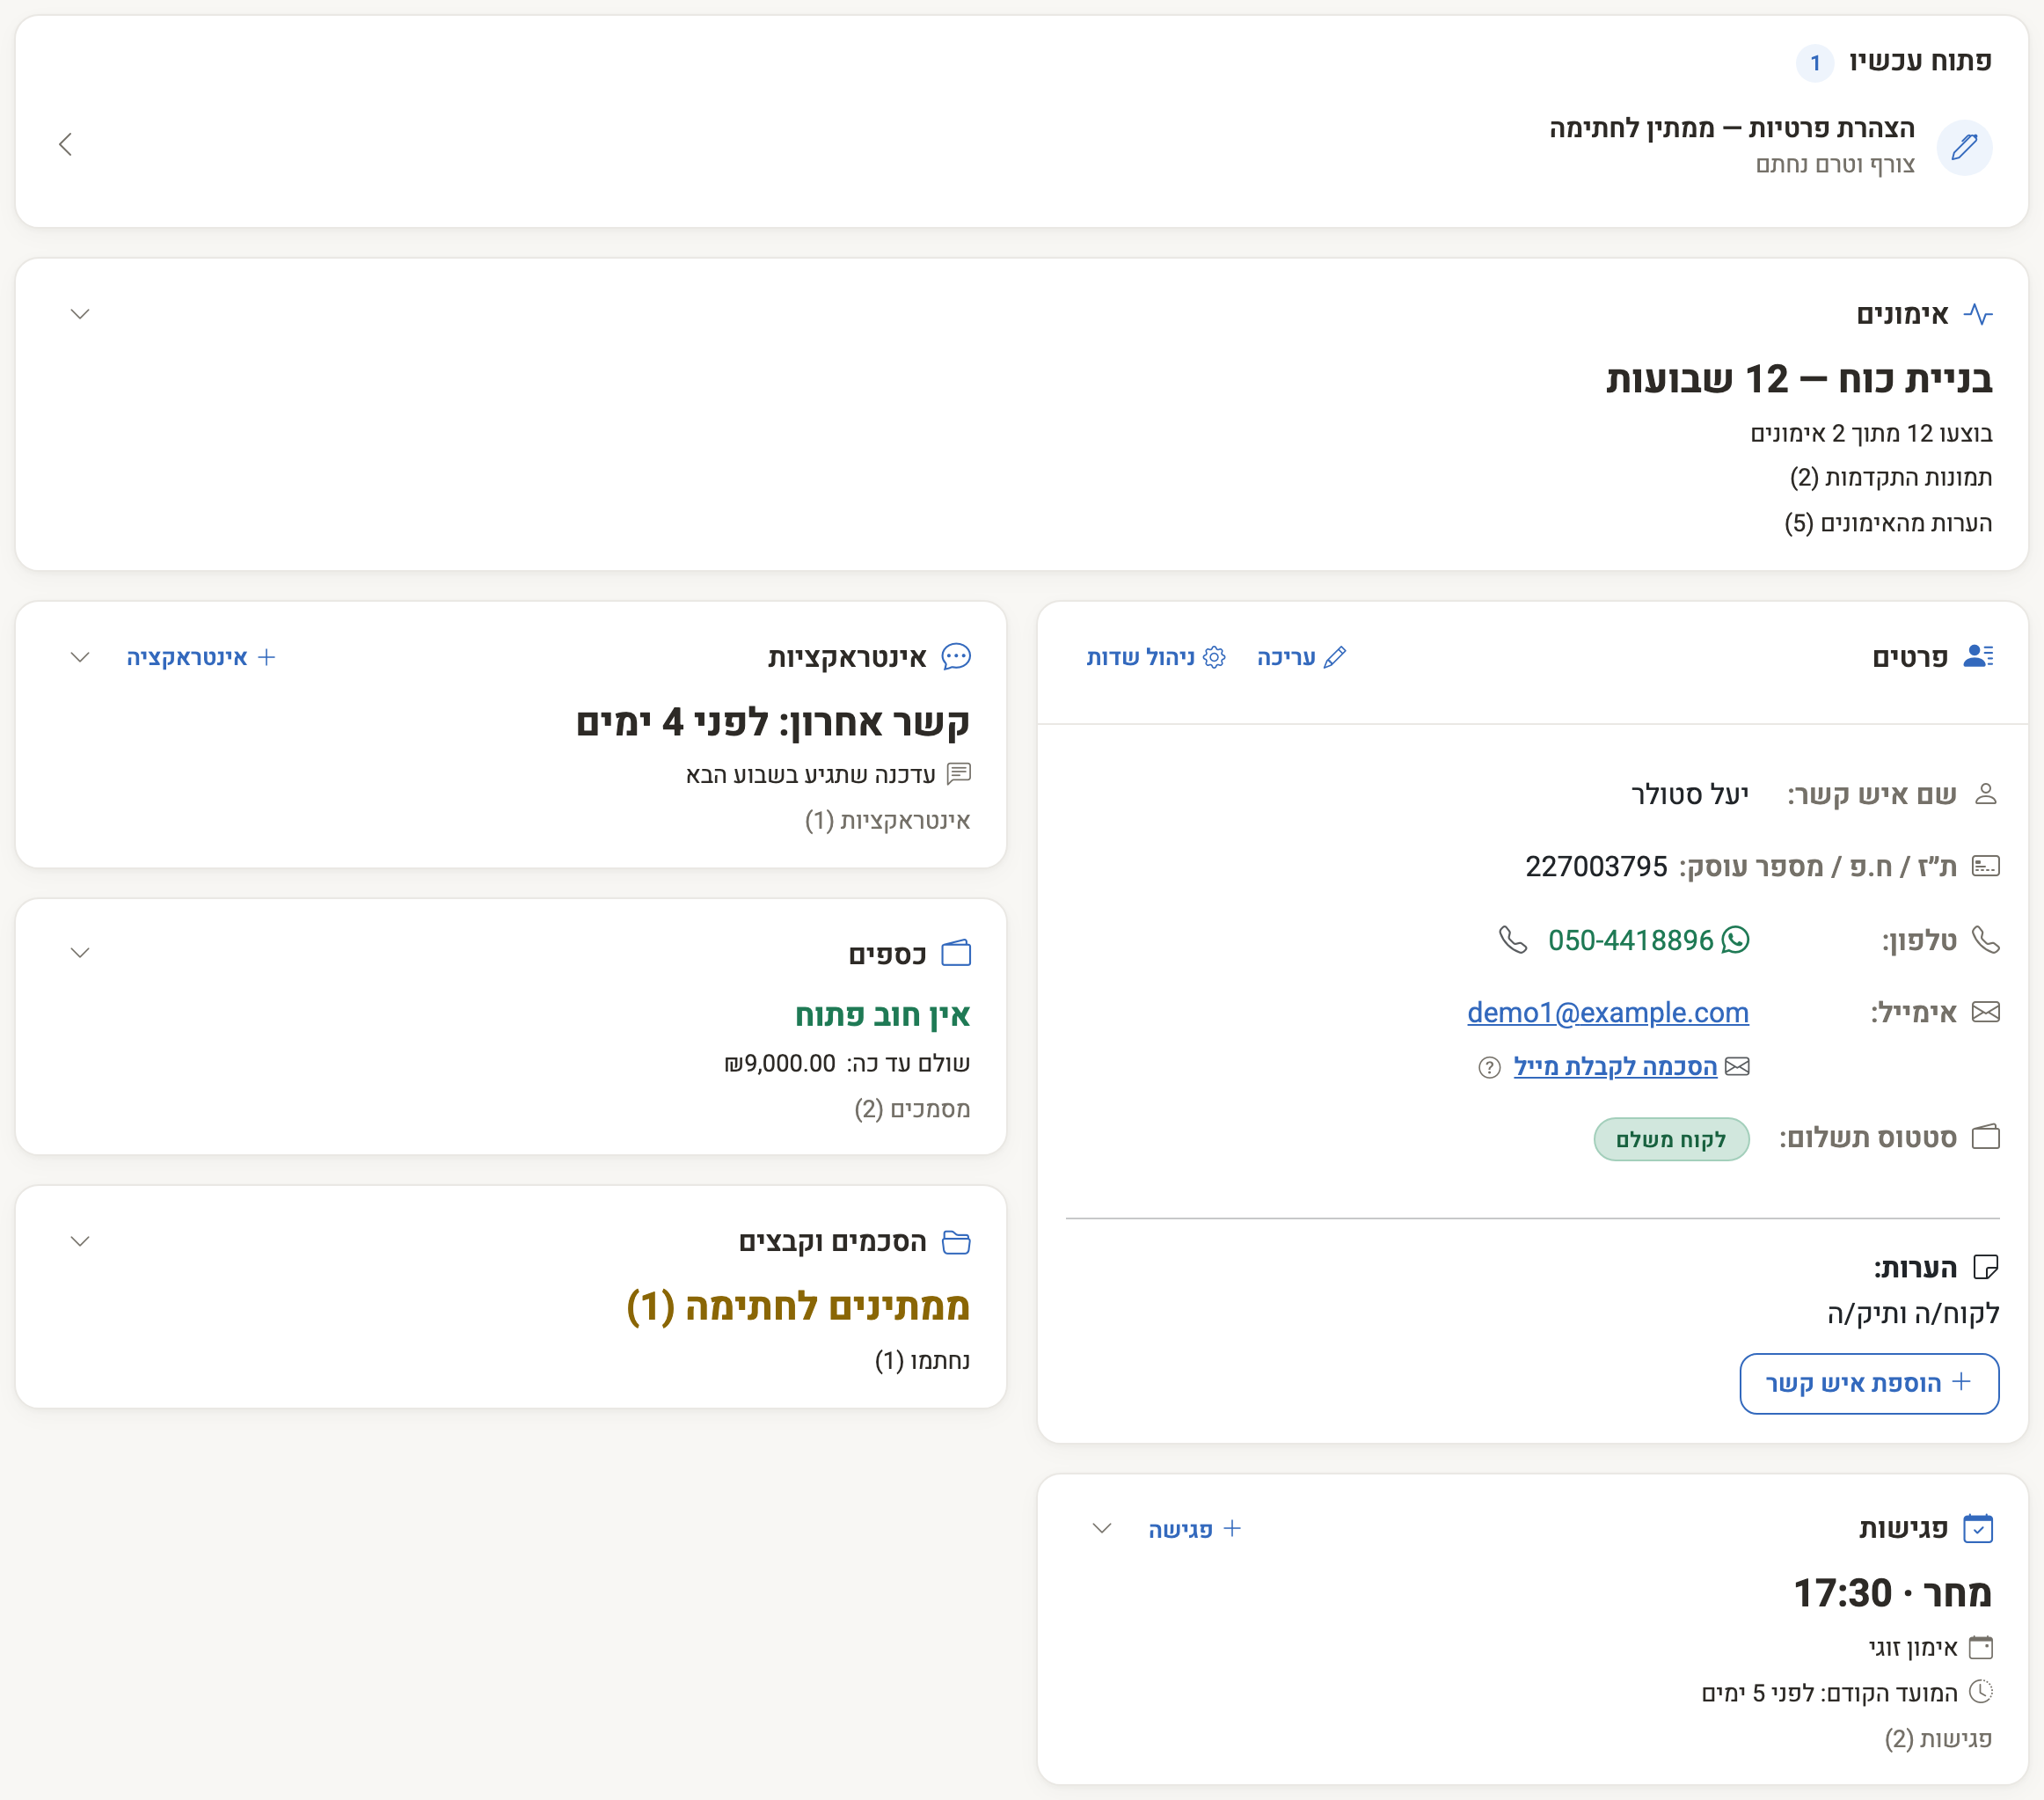The width and height of the screenshot is (2044, 1800).
Task: Click פגישות (2) count text
Action: point(1938,1739)
